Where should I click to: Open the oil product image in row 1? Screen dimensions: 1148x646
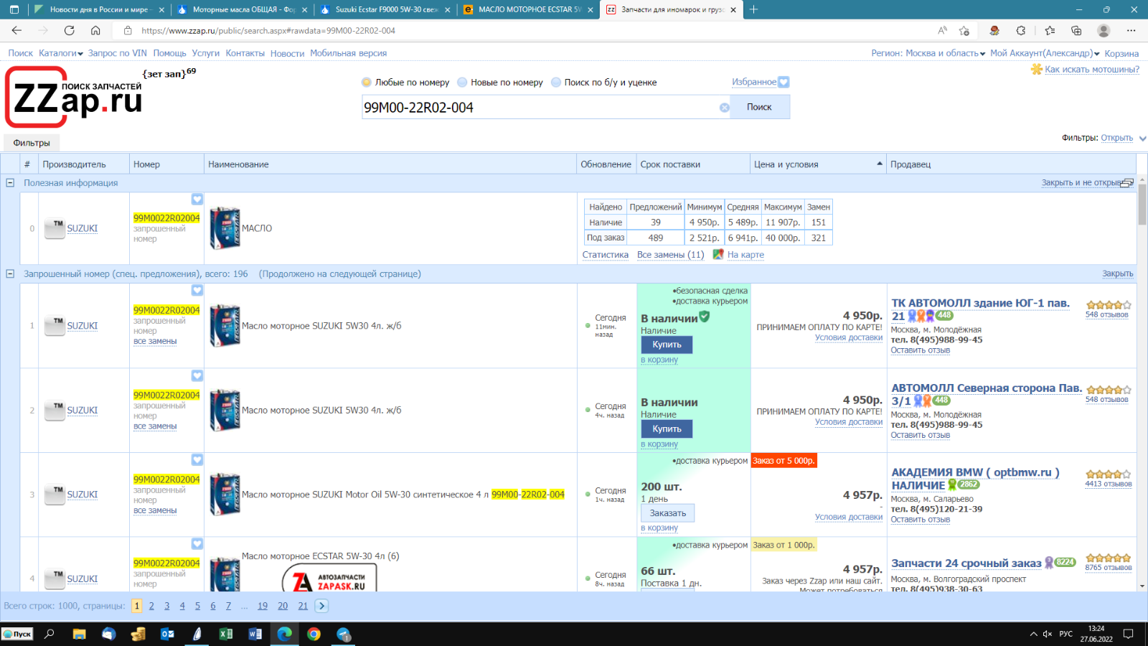pos(225,326)
